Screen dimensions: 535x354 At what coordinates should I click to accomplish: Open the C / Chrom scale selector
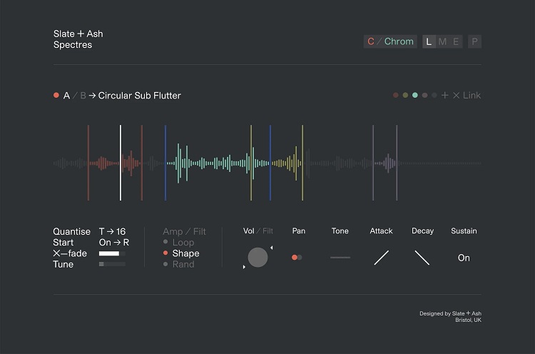click(390, 41)
